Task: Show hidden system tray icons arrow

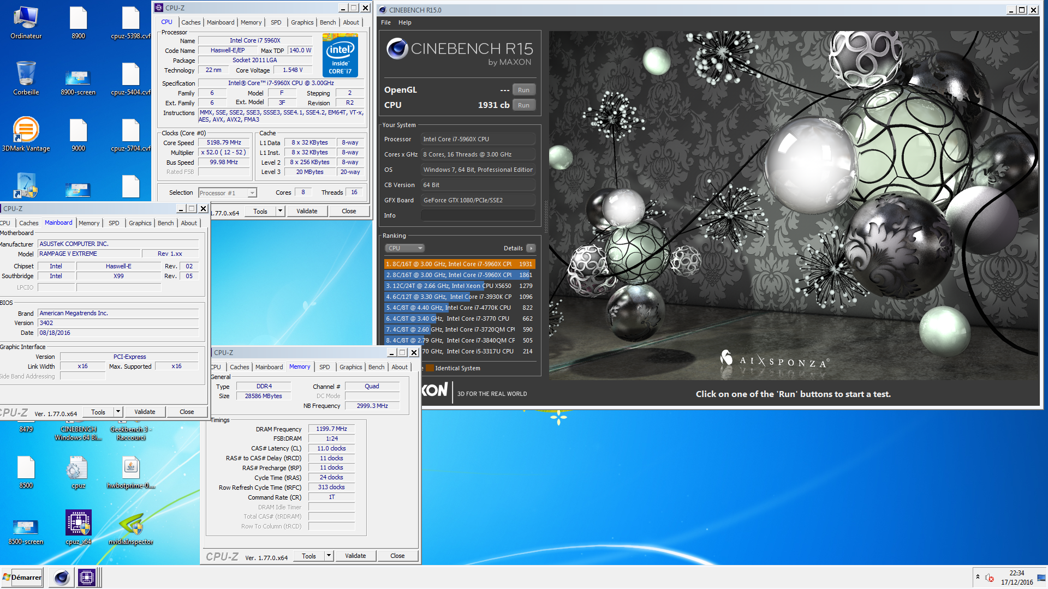Action: pyautogui.click(x=978, y=577)
